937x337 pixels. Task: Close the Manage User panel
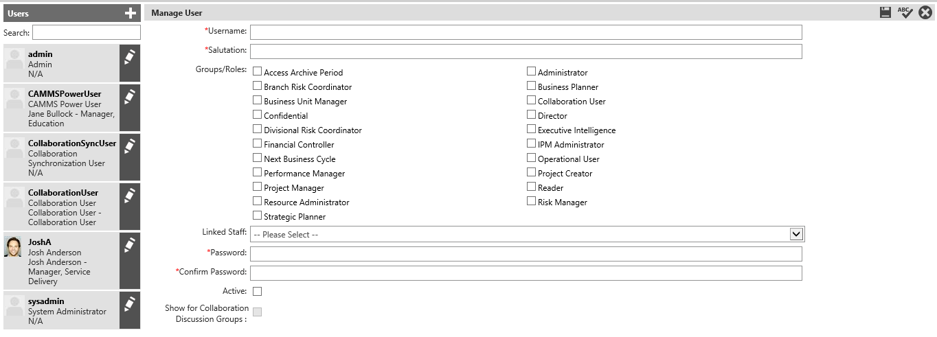pyautogui.click(x=925, y=12)
